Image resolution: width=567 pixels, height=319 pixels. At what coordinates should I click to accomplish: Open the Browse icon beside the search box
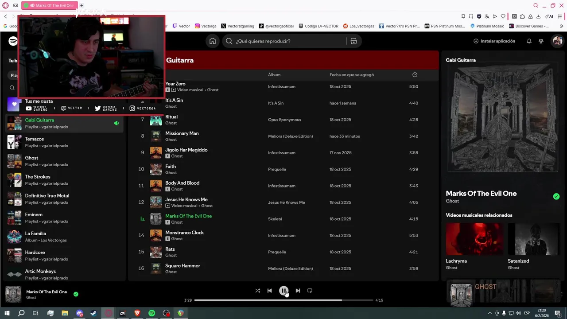(353, 41)
